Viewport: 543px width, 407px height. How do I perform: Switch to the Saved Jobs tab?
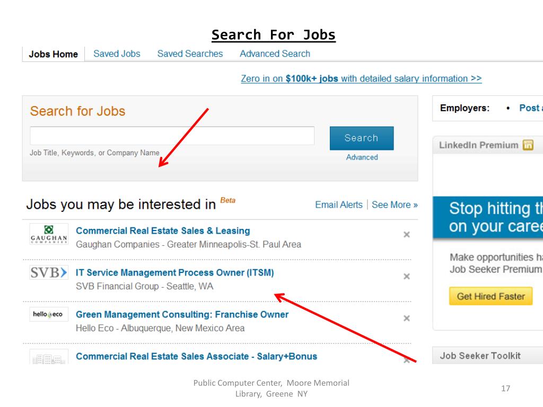[x=117, y=54]
